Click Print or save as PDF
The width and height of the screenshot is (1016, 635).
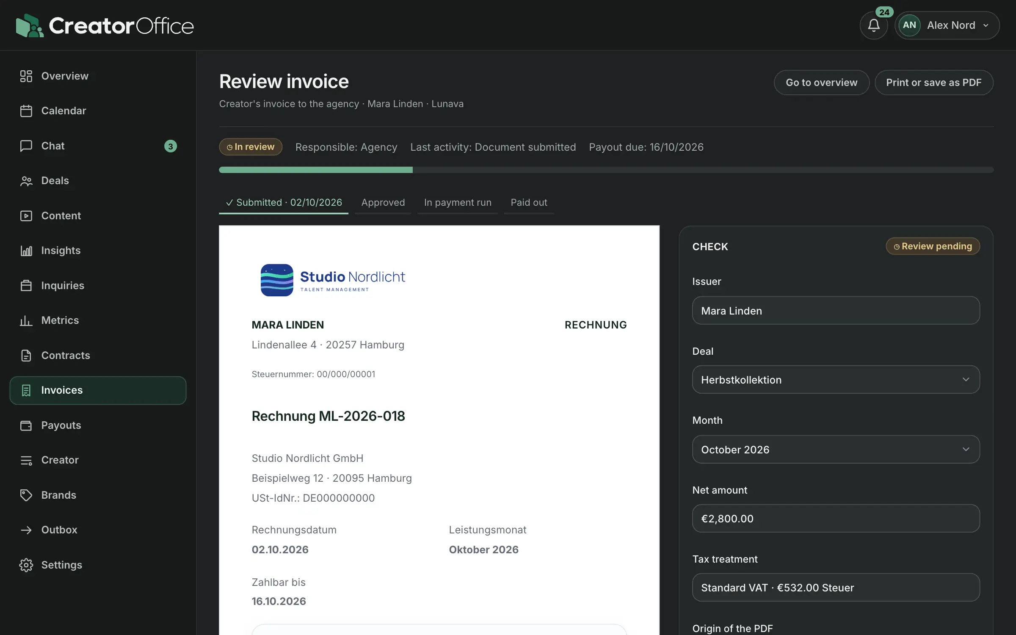pos(934,83)
